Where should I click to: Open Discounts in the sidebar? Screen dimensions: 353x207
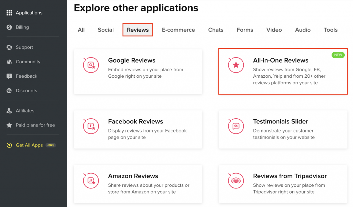click(x=26, y=91)
